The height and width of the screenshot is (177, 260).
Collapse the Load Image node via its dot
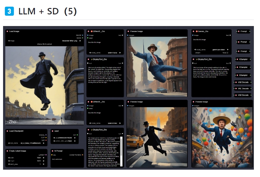click(7, 31)
